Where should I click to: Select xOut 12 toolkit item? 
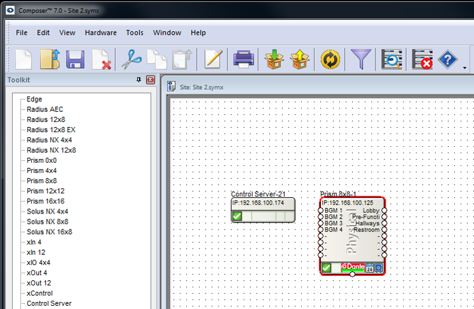pyautogui.click(x=39, y=284)
